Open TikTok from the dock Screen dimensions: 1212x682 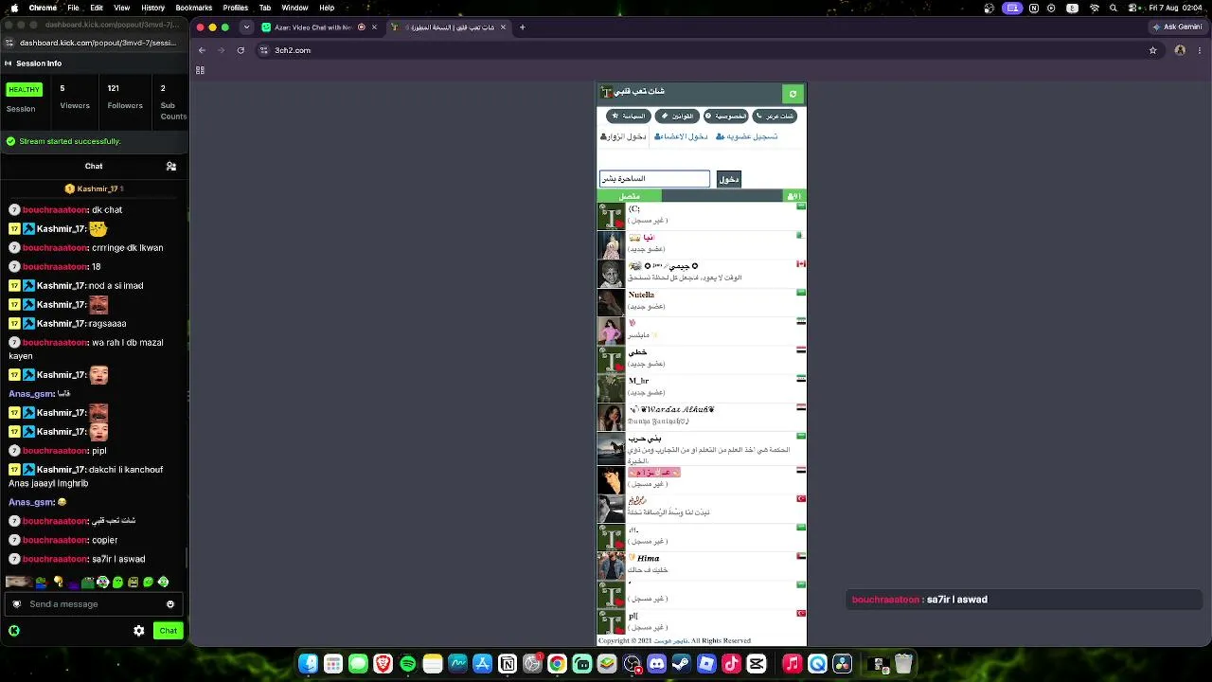(731, 664)
